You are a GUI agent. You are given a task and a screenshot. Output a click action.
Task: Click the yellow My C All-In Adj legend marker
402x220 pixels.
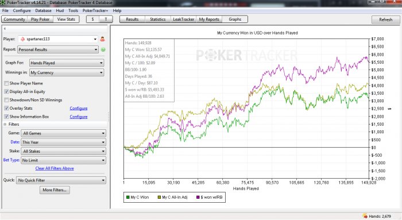[x=159, y=197]
